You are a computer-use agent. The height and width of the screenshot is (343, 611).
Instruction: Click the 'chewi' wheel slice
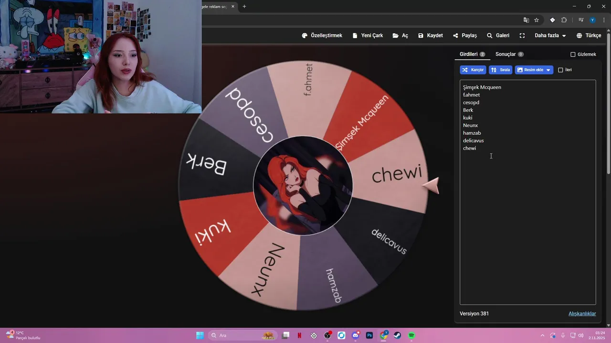click(396, 174)
